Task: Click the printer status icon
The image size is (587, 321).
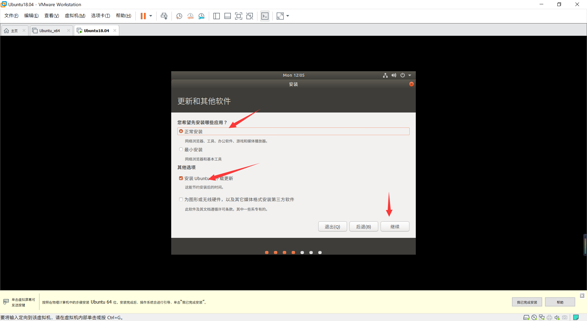Action: (549, 317)
